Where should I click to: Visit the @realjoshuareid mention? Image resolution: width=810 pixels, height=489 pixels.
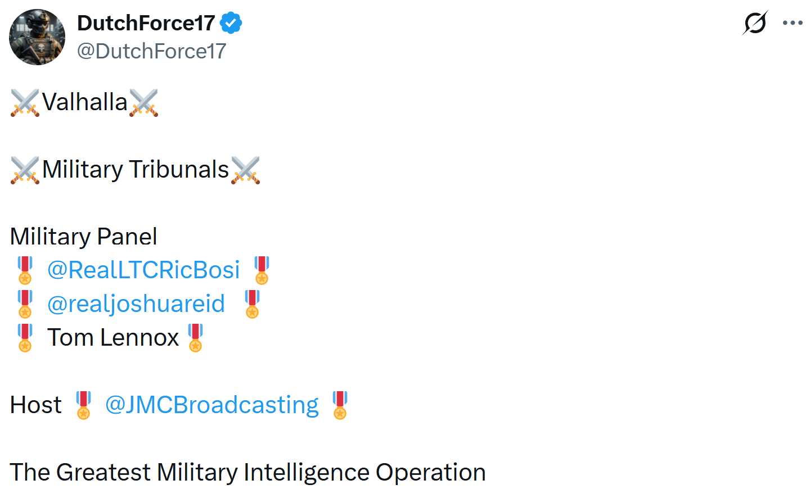[x=136, y=304]
